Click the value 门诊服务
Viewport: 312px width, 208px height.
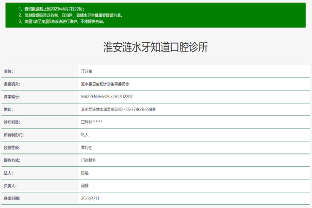(x=88, y=161)
